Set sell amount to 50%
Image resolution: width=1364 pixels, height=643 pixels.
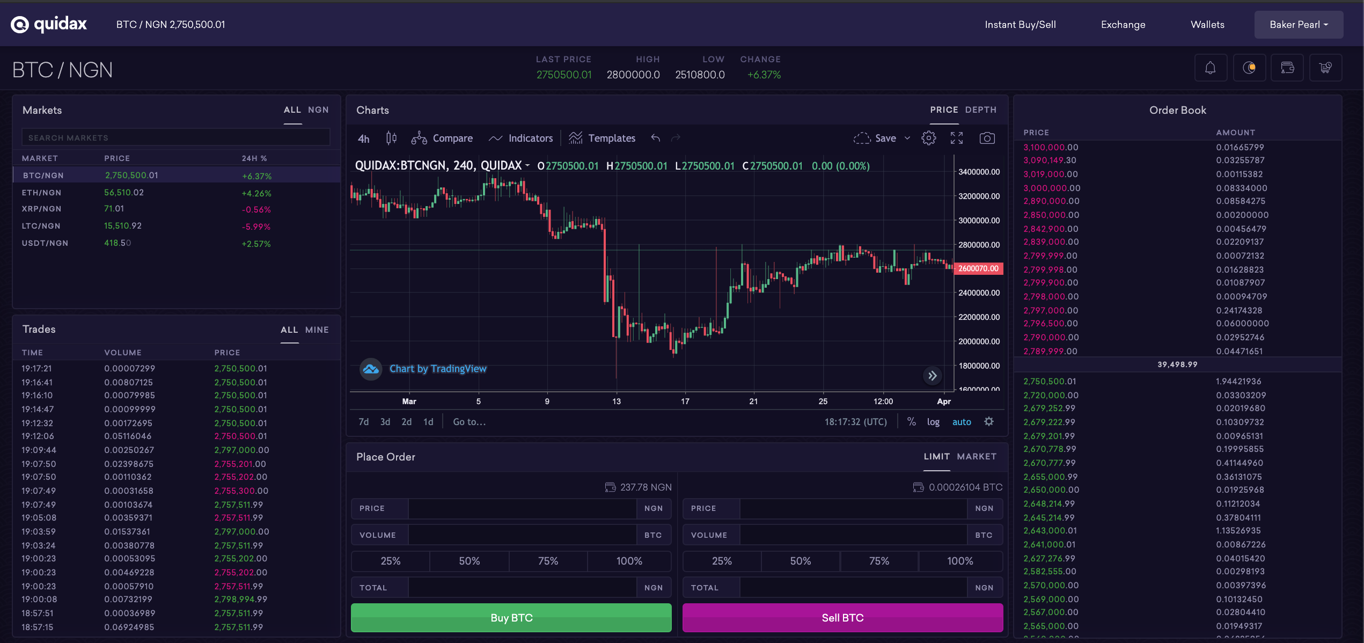pyautogui.click(x=800, y=561)
